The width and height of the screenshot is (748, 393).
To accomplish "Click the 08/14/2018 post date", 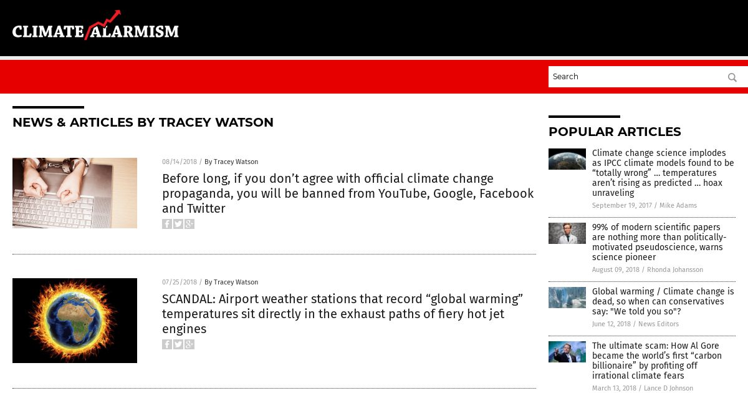I will click(x=180, y=162).
